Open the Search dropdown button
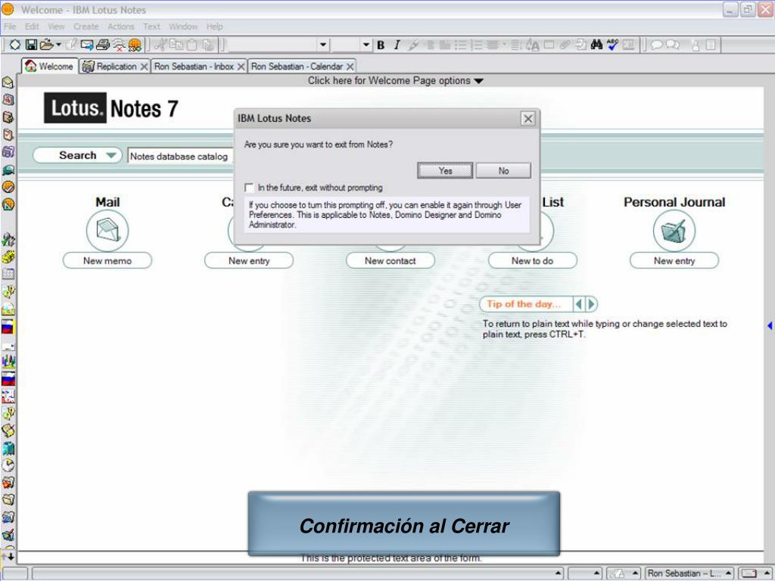 77,155
